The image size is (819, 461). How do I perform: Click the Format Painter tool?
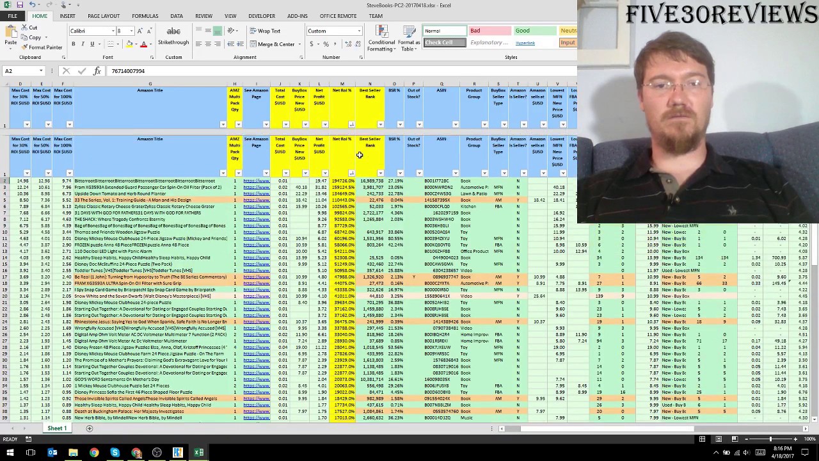[x=42, y=47]
